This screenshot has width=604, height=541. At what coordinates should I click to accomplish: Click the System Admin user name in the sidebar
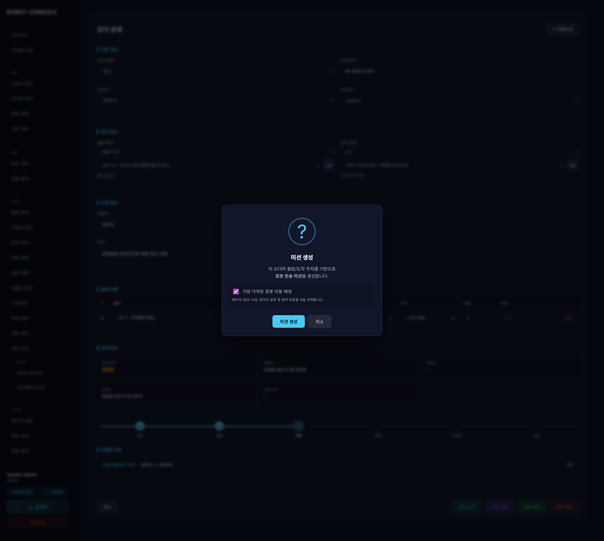tap(22, 474)
